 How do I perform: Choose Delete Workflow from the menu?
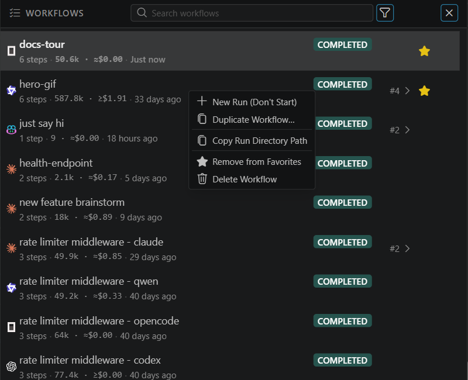[252, 179]
